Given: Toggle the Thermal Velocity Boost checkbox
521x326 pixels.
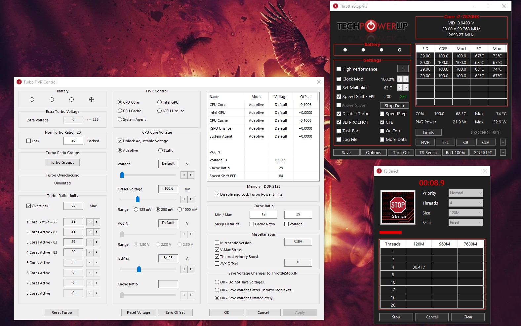Looking at the screenshot, I should tap(217, 257).
